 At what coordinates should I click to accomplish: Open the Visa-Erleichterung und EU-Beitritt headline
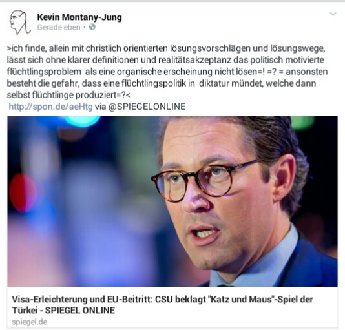click(x=162, y=305)
